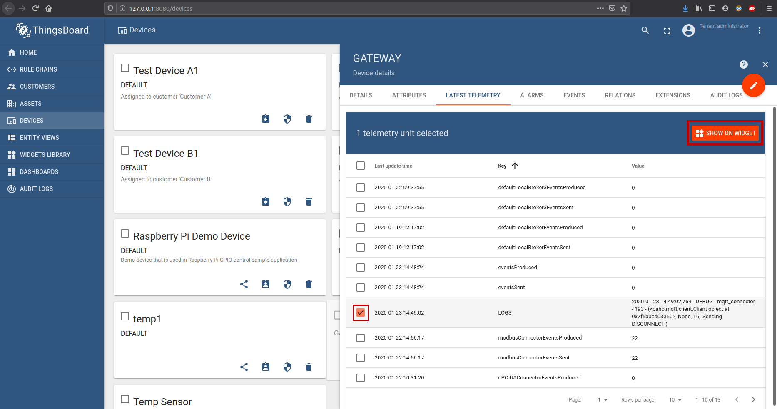This screenshot has width=777, height=409.
Task: Open Customers in the sidebar
Action: point(52,87)
